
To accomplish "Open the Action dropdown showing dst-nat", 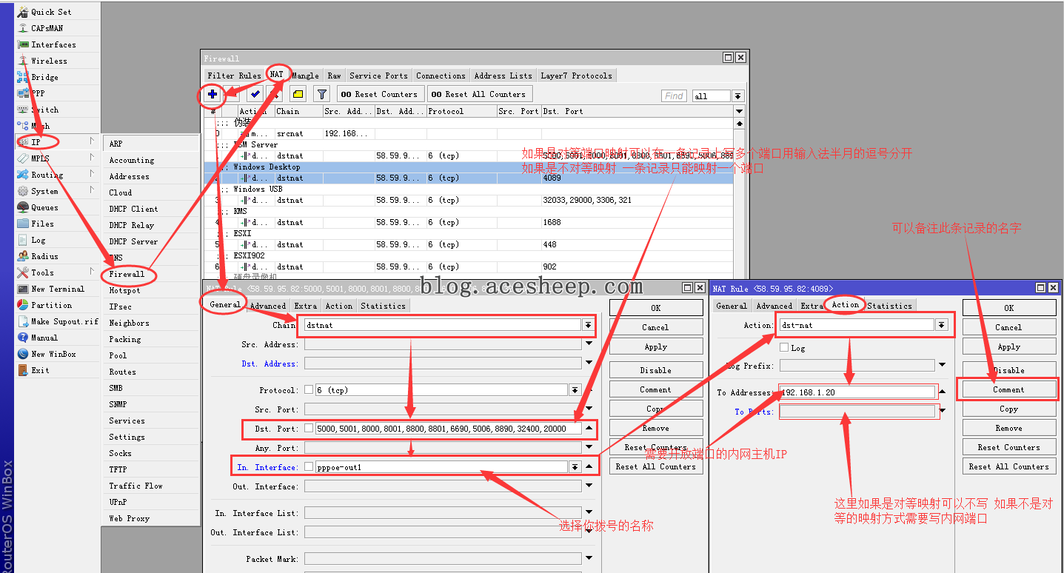I will point(941,325).
